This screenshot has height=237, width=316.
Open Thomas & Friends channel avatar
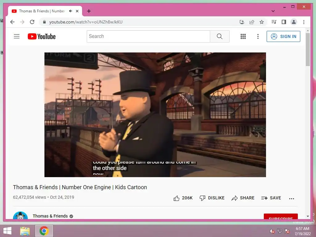[20, 216]
